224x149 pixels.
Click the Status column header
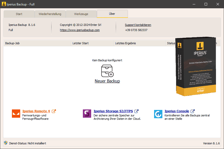[171, 43]
